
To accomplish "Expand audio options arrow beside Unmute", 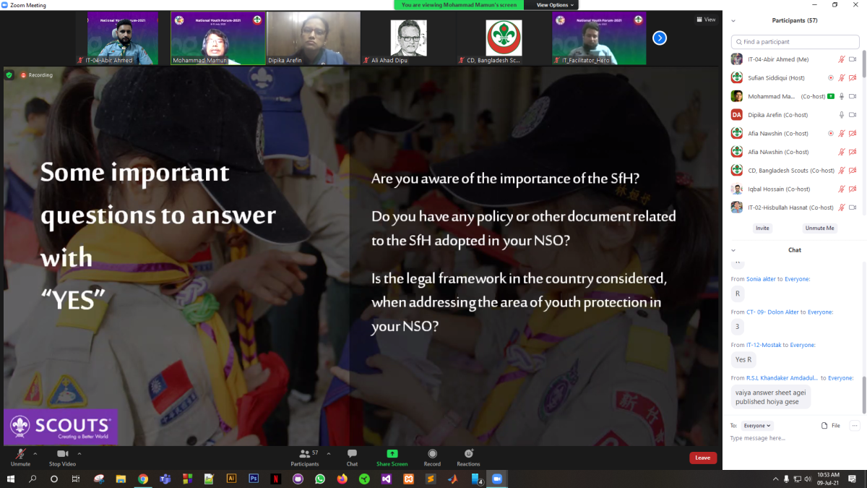I will 35,454.
